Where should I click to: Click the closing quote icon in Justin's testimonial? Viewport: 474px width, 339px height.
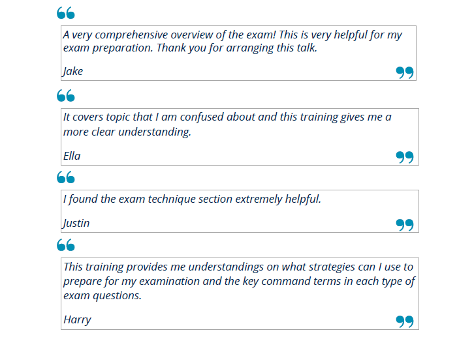[405, 225]
